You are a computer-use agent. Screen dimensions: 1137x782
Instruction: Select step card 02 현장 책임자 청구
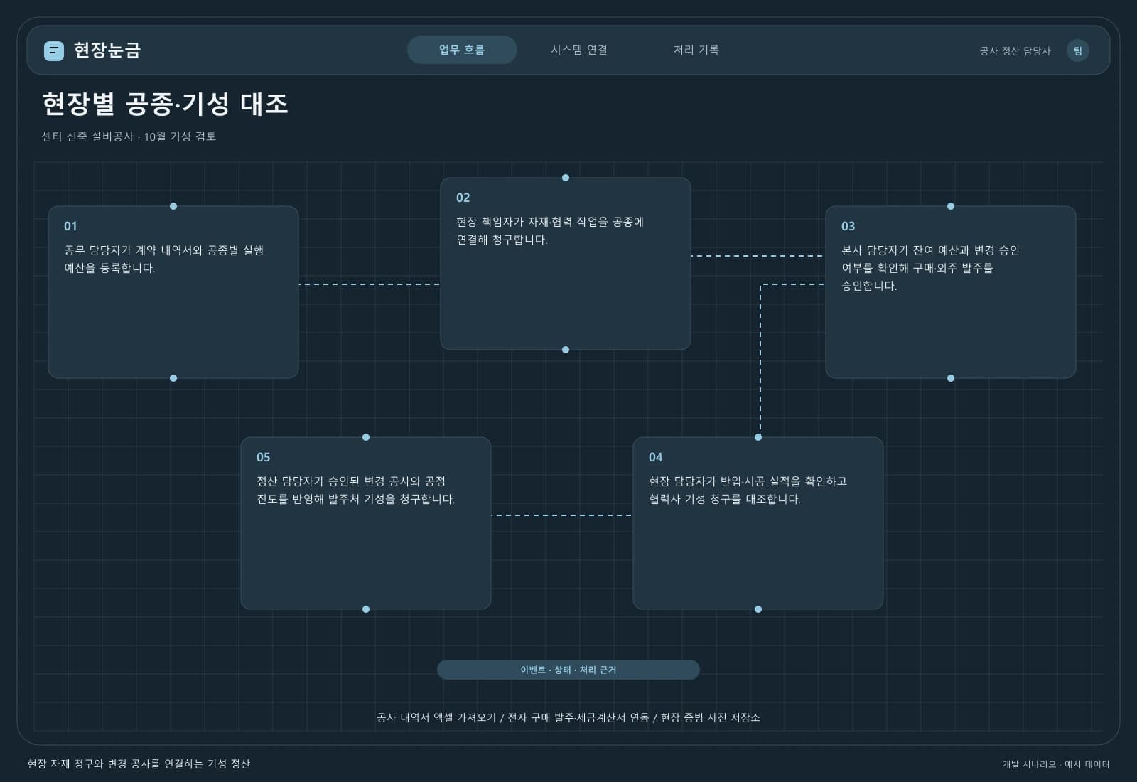click(566, 264)
